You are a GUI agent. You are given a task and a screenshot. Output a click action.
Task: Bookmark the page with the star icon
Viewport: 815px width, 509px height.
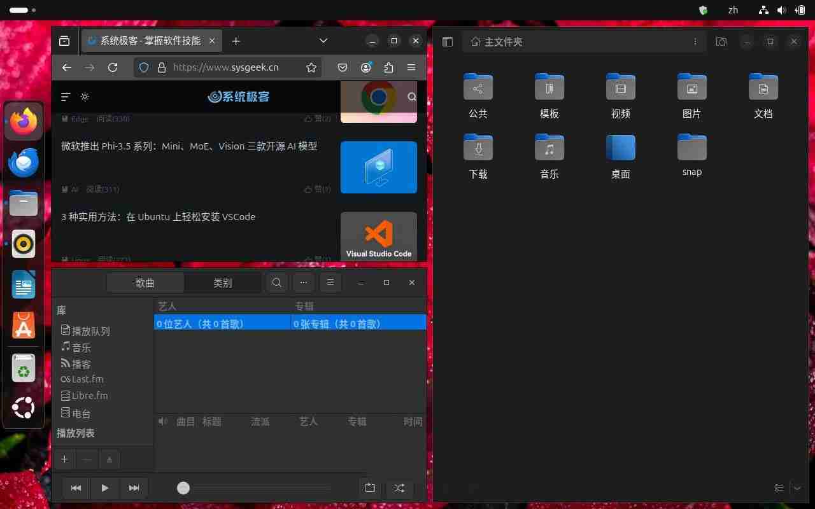pyautogui.click(x=311, y=67)
